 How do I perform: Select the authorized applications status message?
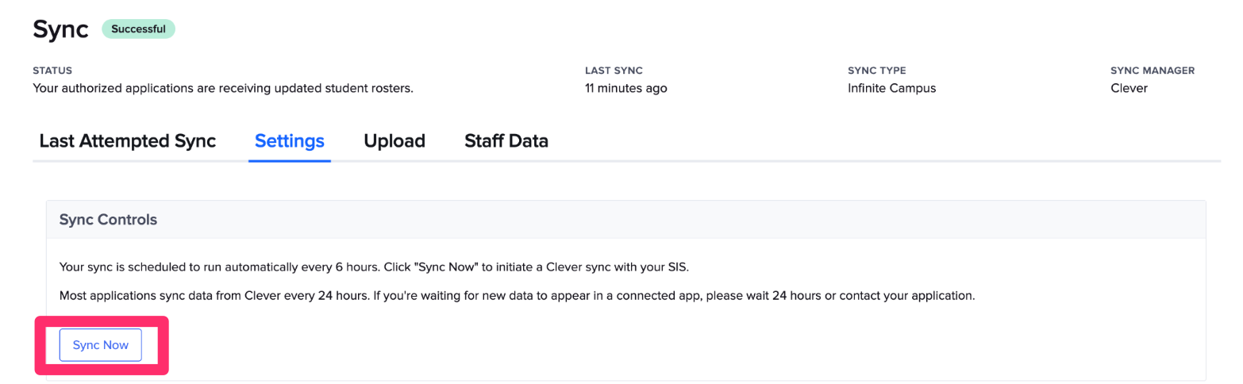pyautogui.click(x=222, y=88)
